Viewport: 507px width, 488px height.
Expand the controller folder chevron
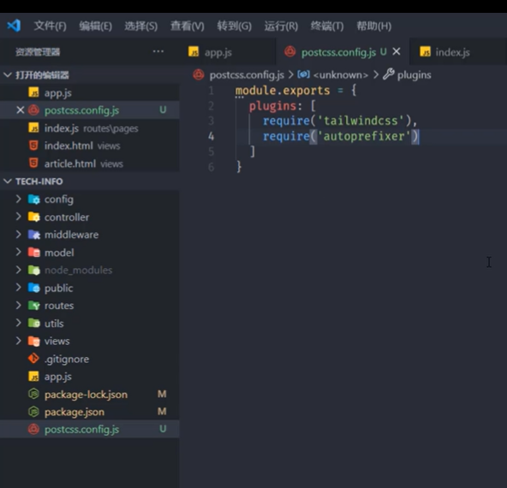[19, 217]
